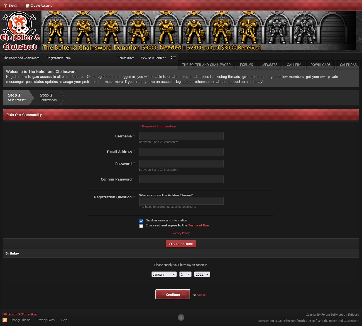This screenshot has height=326, width=362.
Task: Open the birthday month dropdown
Action: pos(164,274)
